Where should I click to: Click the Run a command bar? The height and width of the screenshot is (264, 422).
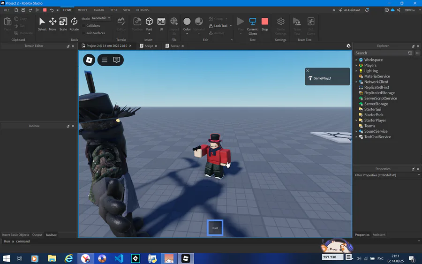(x=210, y=241)
